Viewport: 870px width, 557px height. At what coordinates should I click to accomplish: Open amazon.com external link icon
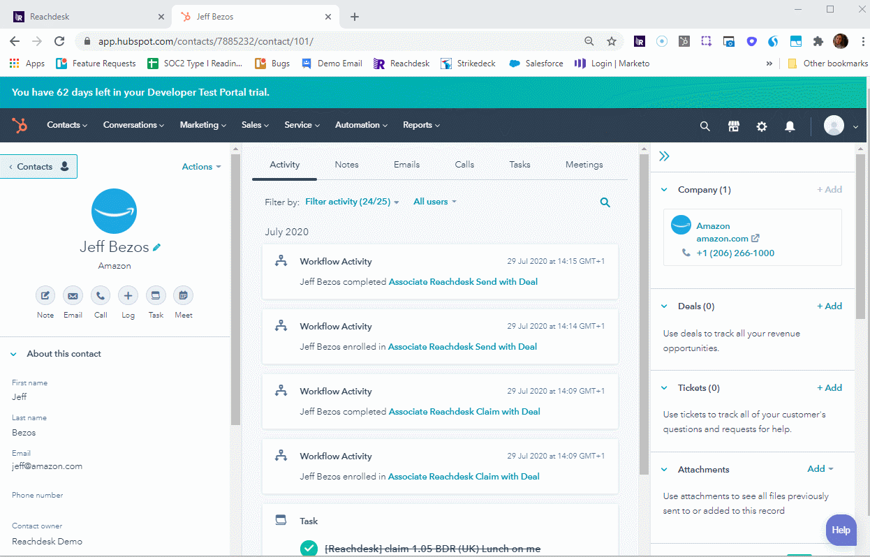(755, 239)
